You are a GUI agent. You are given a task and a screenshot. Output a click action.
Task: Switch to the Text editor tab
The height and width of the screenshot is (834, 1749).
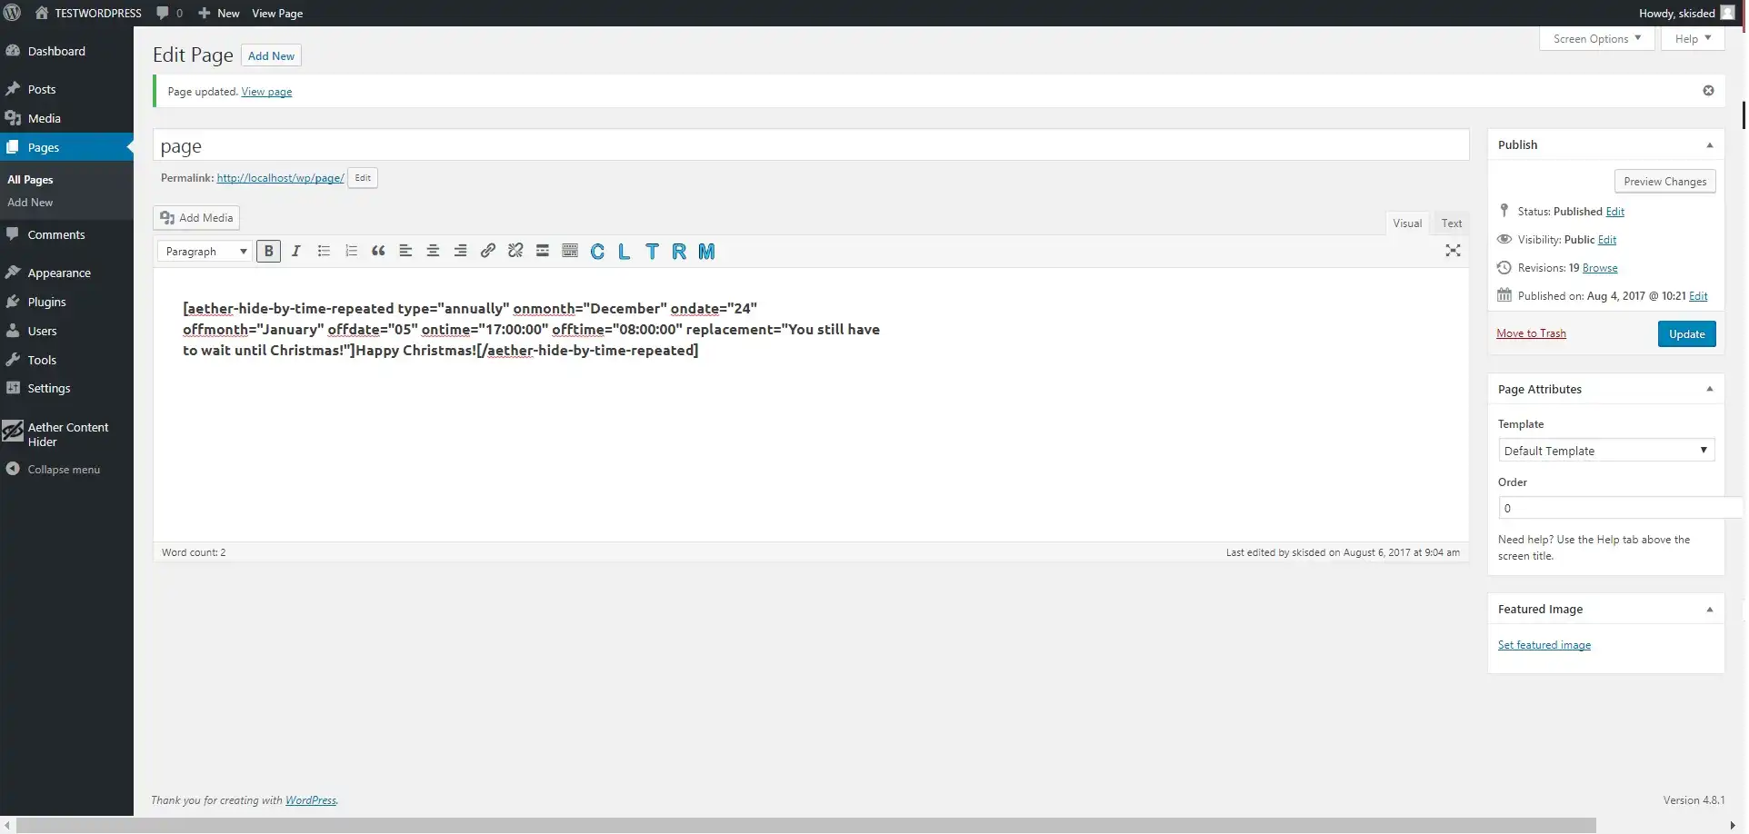tap(1451, 223)
